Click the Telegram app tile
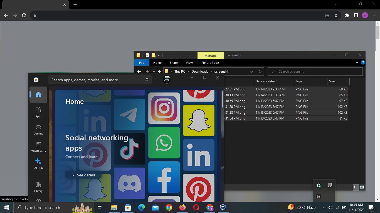Viewport: 380px width, 213px height. pos(129,114)
